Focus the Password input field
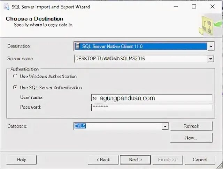Image resolution: width=223 pixels, height=169 pixels. click(152, 107)
